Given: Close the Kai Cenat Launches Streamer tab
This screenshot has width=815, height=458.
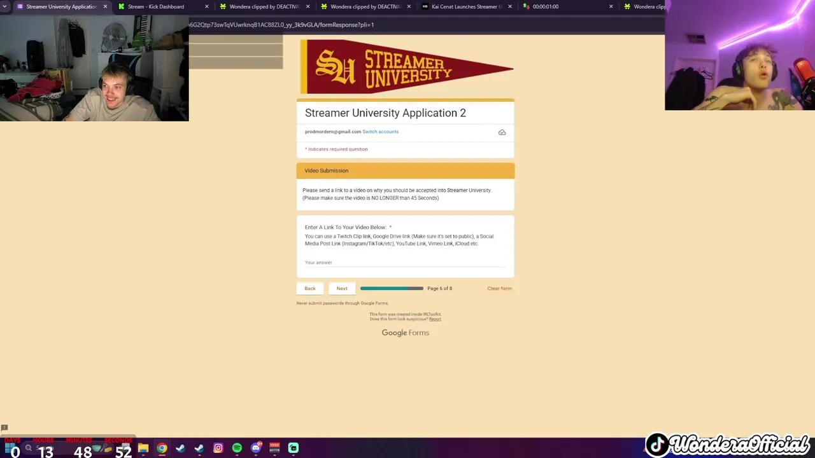Looking at the screenshot, I should 509,6.
